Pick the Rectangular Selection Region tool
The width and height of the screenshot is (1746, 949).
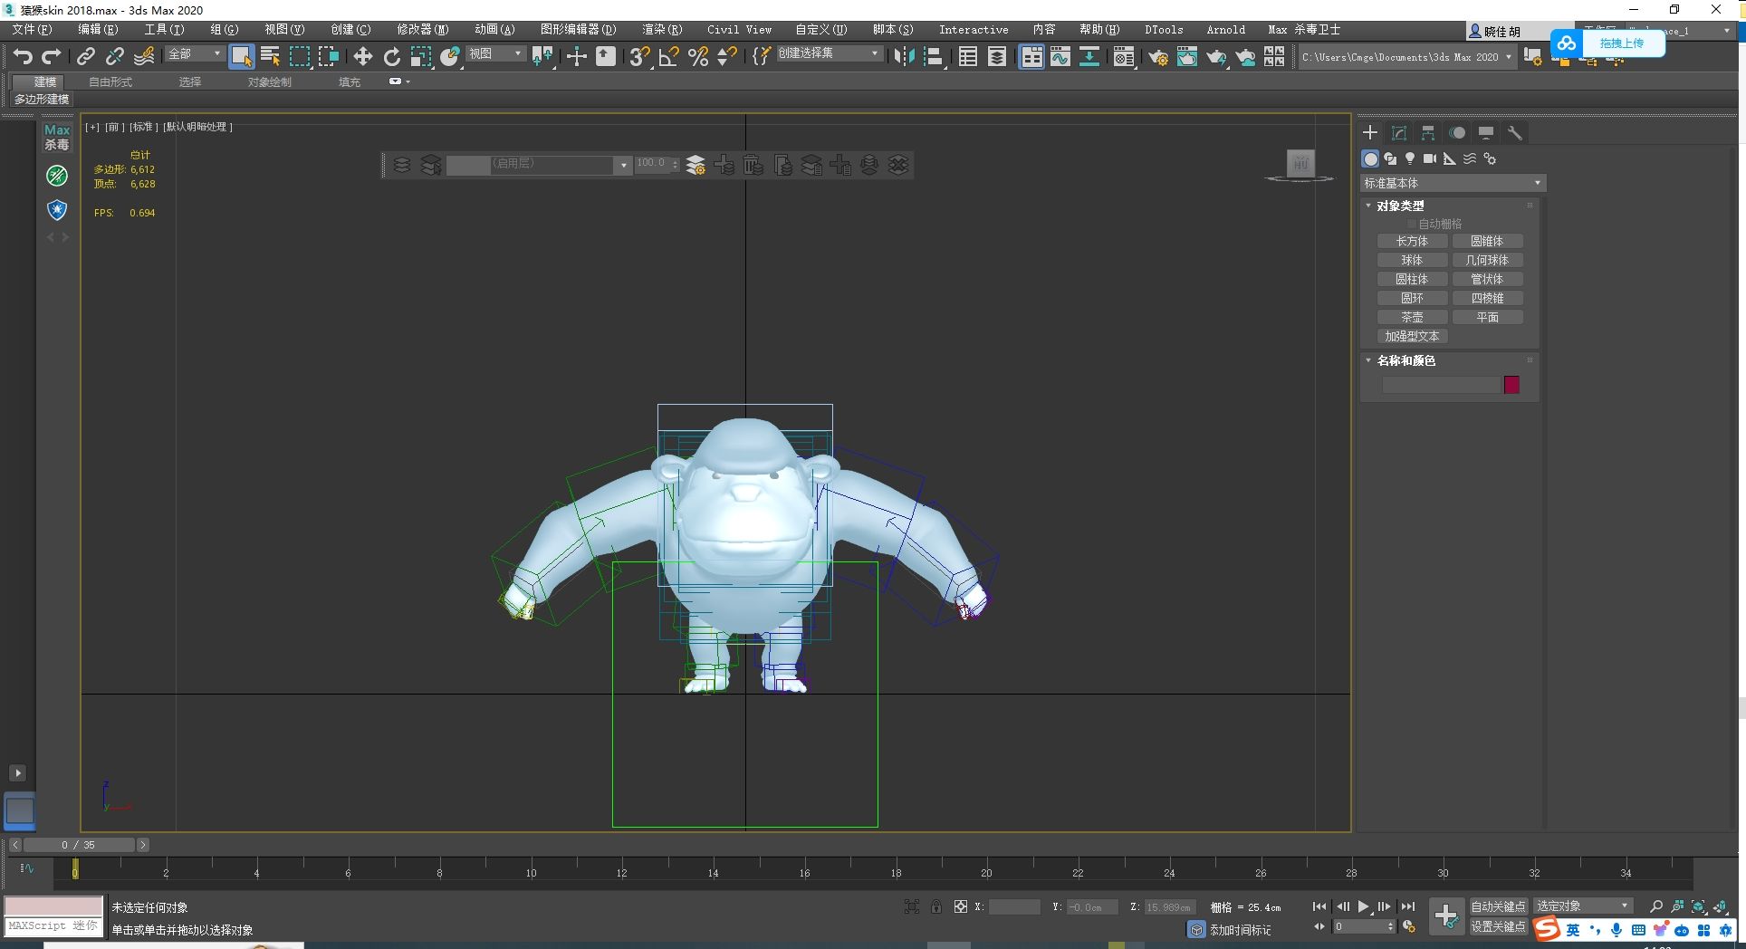(300, 56)
